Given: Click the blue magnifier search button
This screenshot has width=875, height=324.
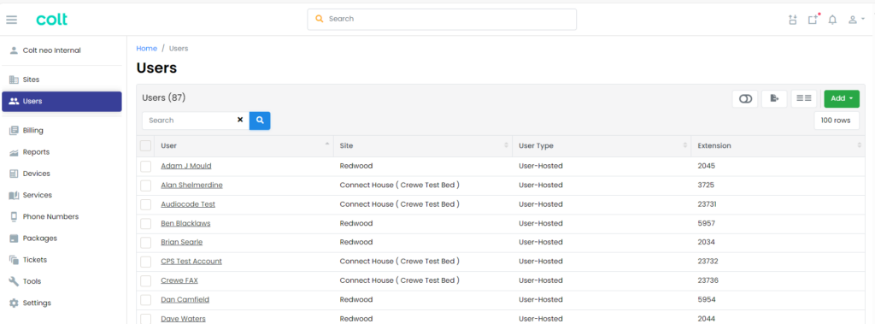Looking at the screenshot, I should click(260, 120).
